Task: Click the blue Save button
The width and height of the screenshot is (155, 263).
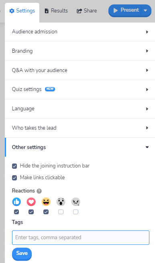Action: coord(22,254)
